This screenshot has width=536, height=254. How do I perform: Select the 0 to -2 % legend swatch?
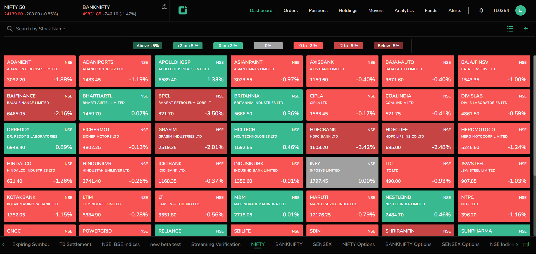point(308,46)
